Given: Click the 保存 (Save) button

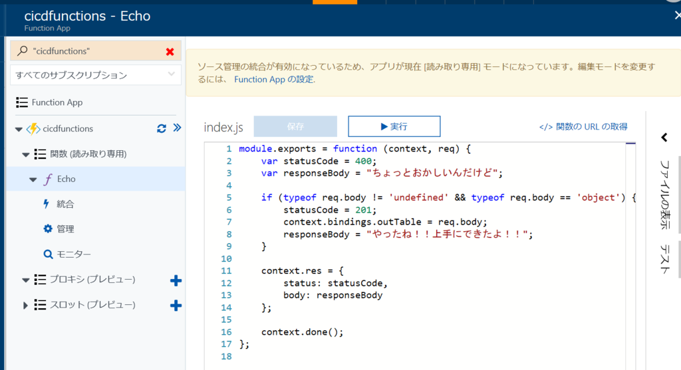Looking at the screenshot, I should (x=295, y=126).
